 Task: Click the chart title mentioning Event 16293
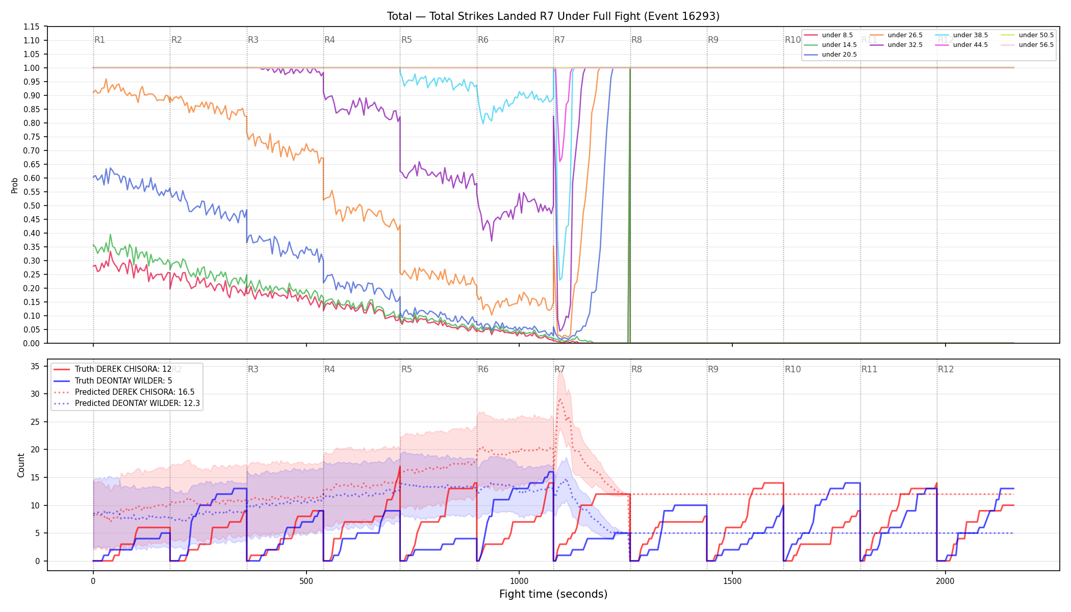tap(553, 16)
